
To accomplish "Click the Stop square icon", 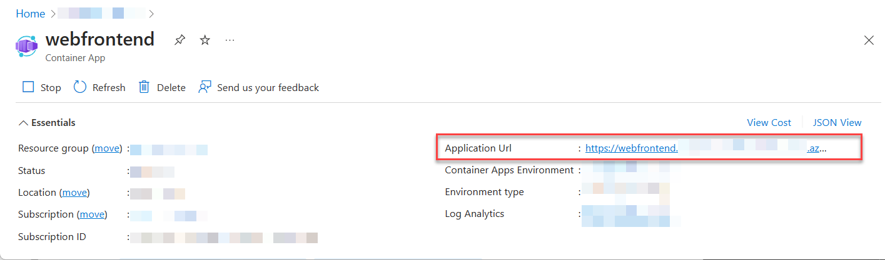I will coord(28,87).
